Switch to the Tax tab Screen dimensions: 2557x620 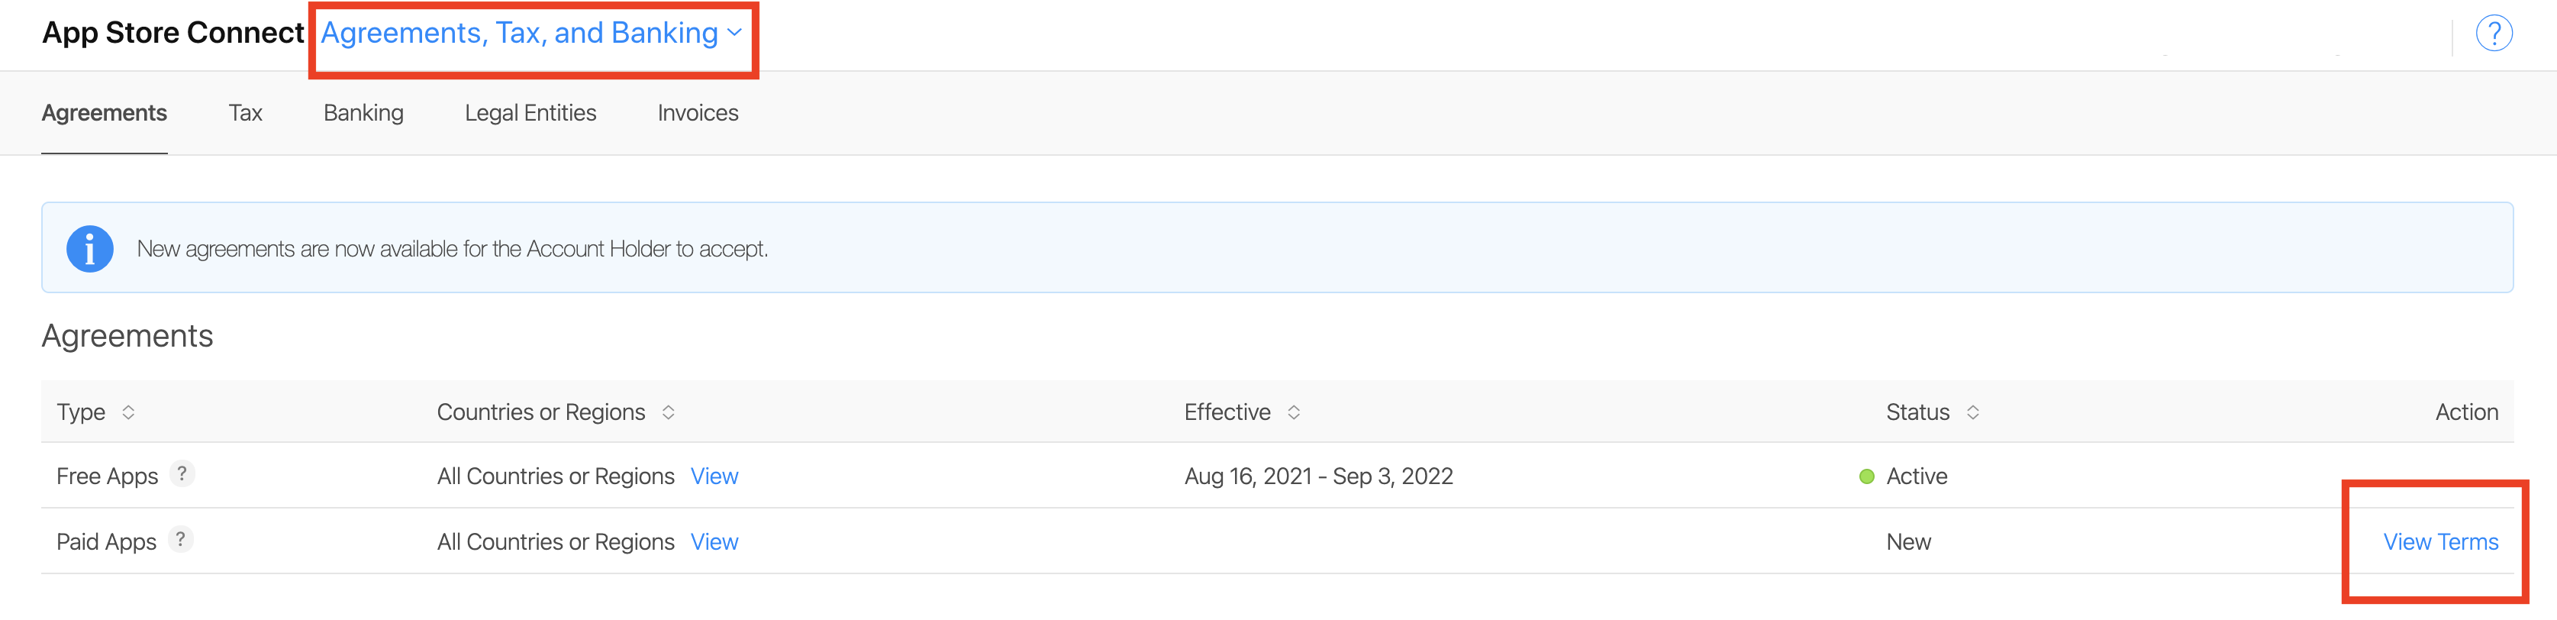[245, 113]
